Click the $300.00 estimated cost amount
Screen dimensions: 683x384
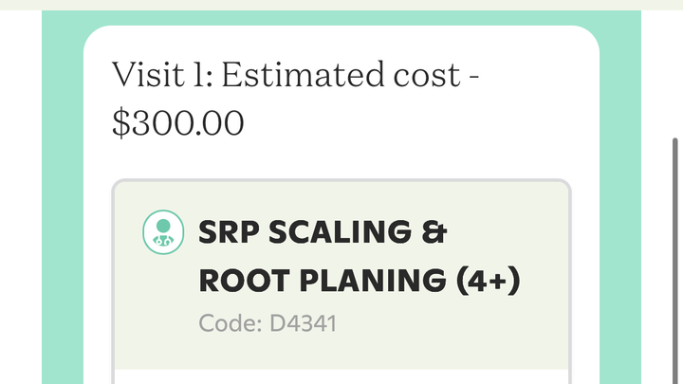[x=178, y=123]
